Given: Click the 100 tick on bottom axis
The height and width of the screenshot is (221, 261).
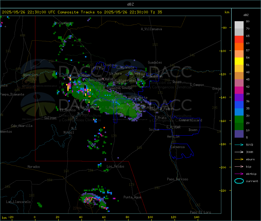Looking at the screenshot, I should click(150, 217).
